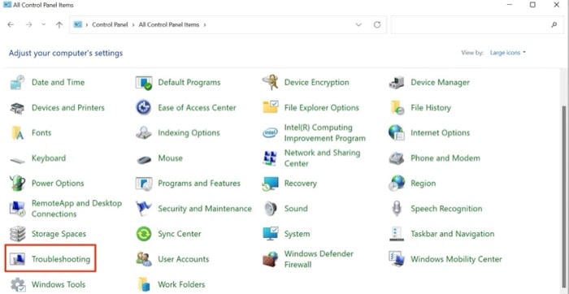Open the Internet Options text link
This screenshot has width=569, height=294.
(441, 133)
